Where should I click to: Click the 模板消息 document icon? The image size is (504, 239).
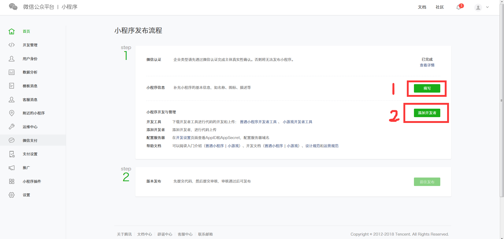(12, 86)
